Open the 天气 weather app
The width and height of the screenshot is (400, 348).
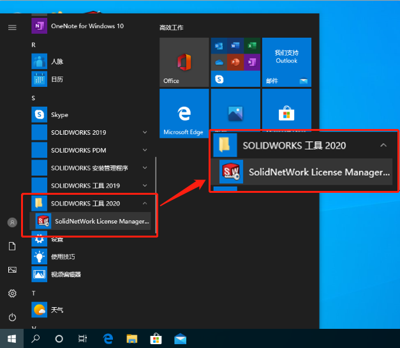(x=39, y=310)
